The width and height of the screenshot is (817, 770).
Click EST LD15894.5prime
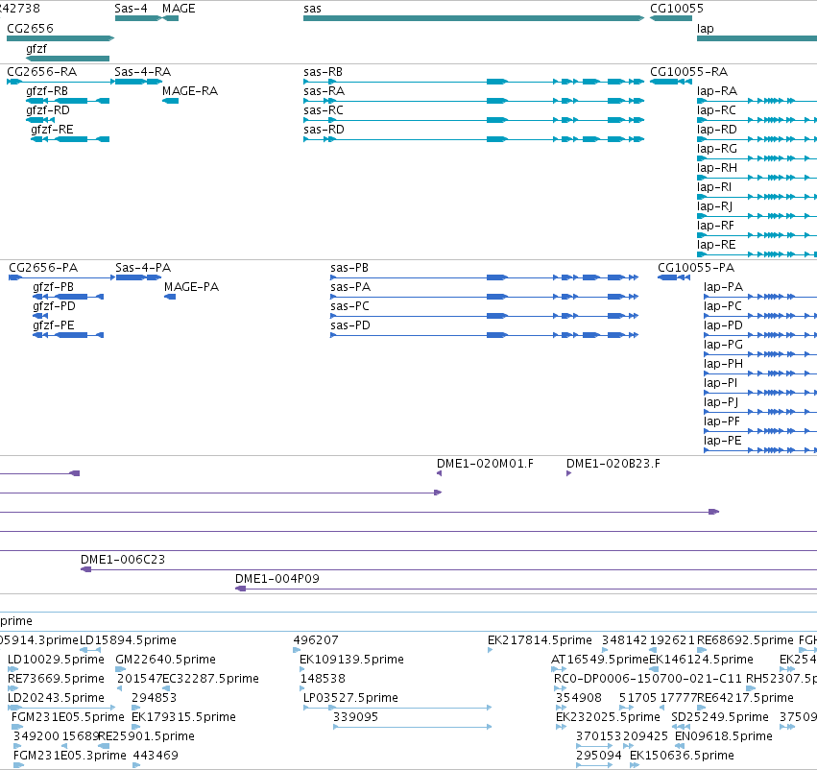90,650
